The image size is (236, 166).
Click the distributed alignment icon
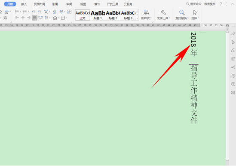click(x=40, y=18)
